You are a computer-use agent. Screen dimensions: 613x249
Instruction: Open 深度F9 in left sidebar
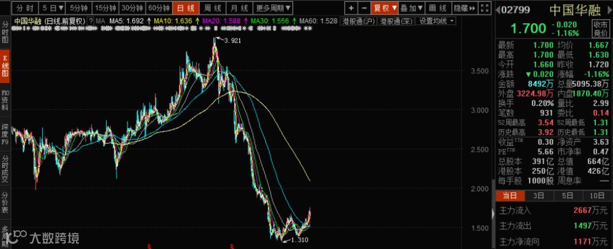point(5,135)
